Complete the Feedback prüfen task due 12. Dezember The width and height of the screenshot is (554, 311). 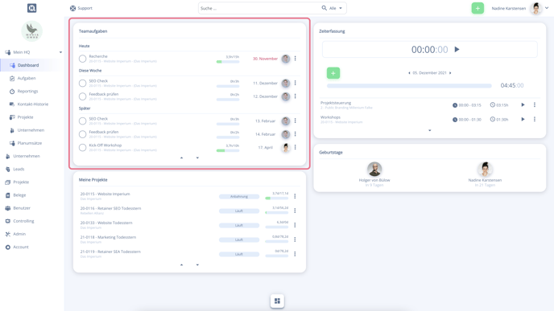click(82, 96)
